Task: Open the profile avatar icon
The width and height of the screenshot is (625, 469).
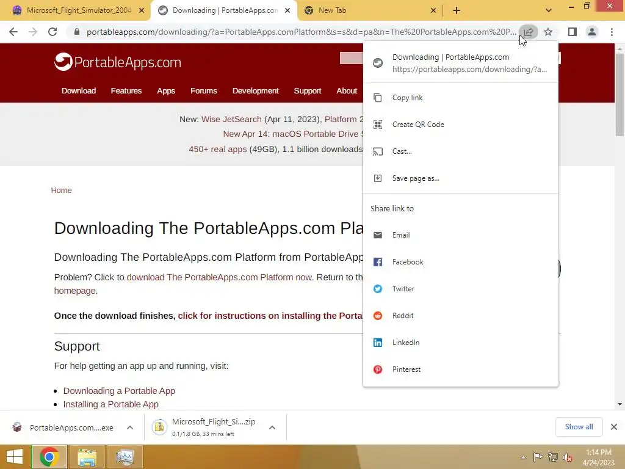Action: (592, 32)
